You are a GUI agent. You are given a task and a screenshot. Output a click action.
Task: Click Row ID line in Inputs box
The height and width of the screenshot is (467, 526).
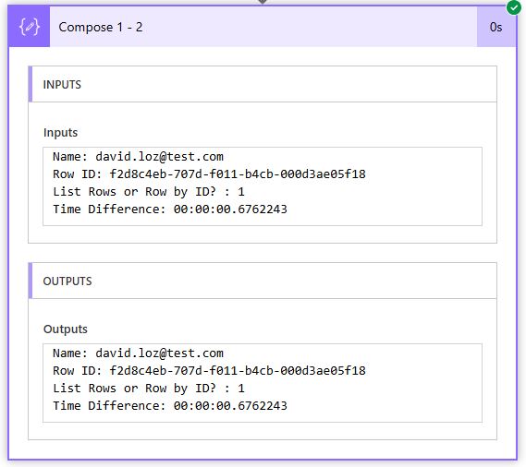tap(209, 174)
